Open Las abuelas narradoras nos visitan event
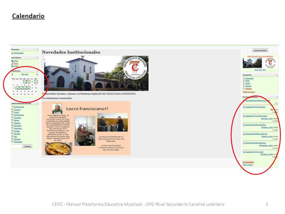 (258, 100)
